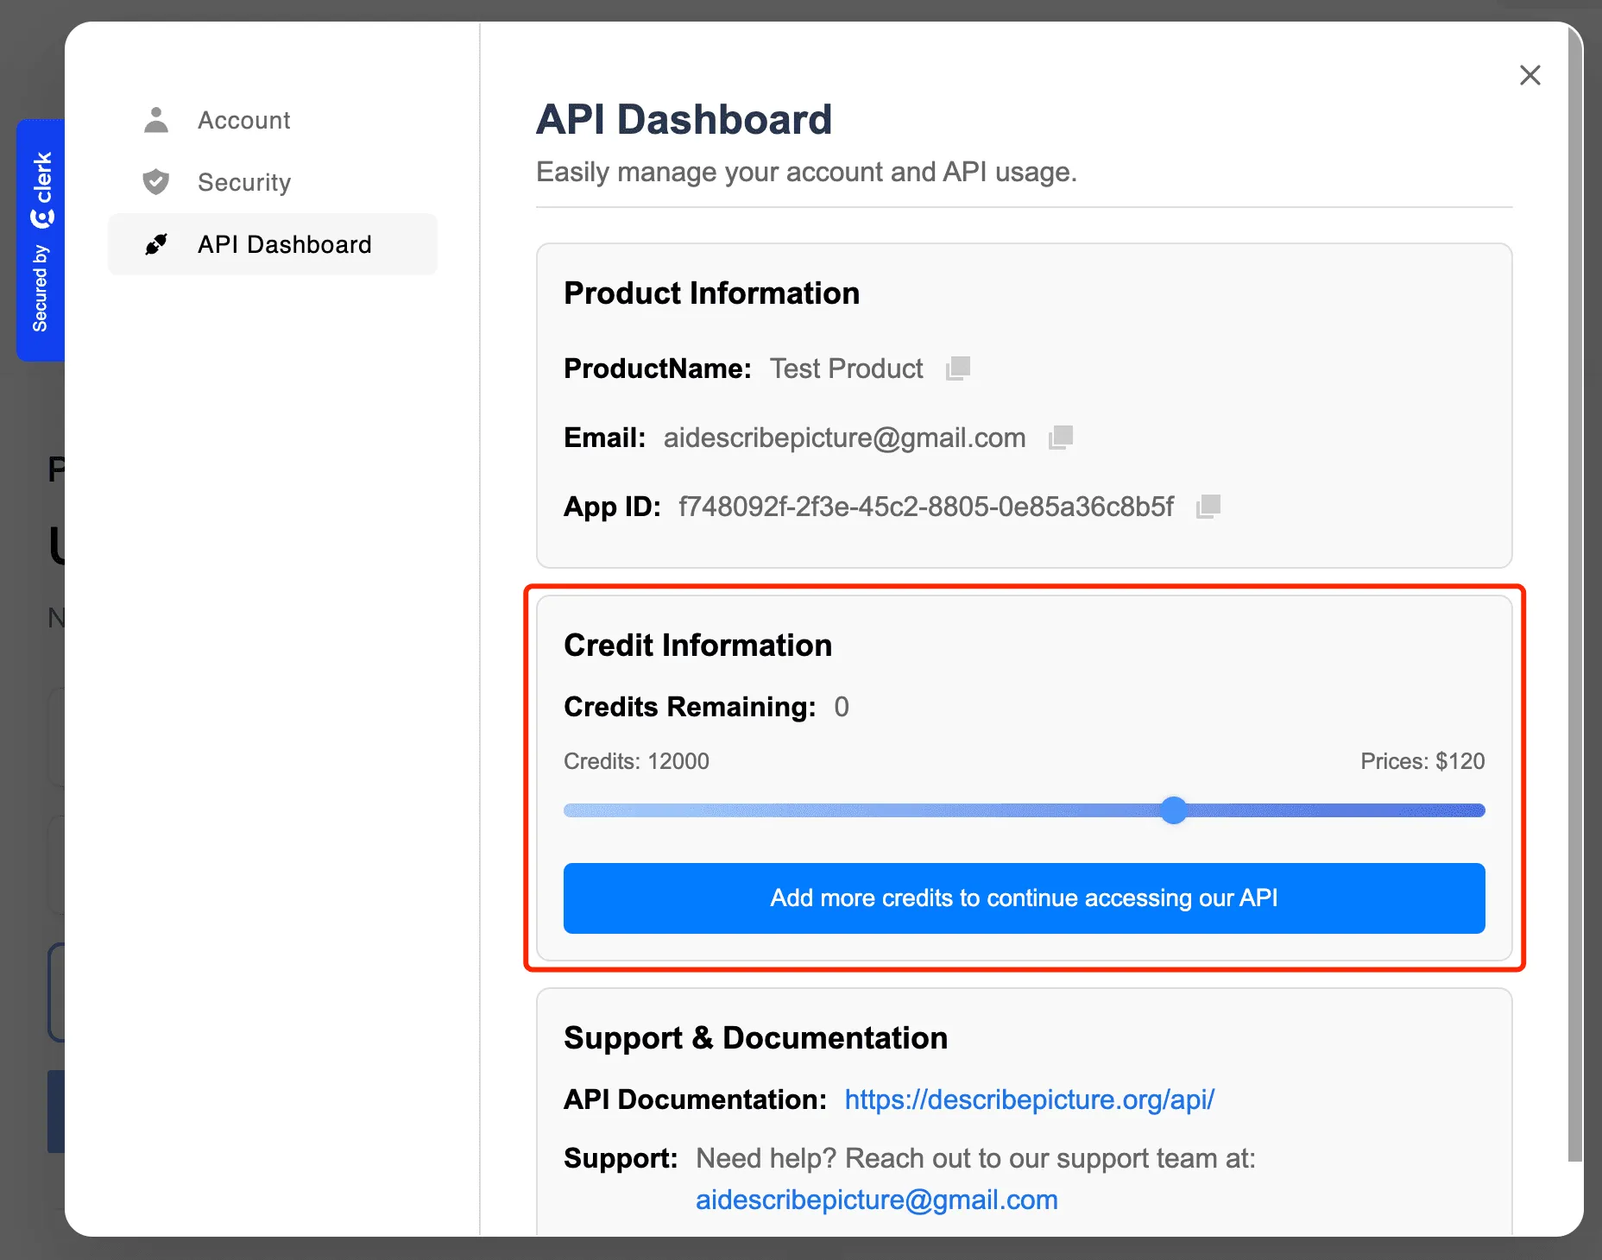
Task: Close the dialog with the X icon
Action: click(x=1529, y=75)
